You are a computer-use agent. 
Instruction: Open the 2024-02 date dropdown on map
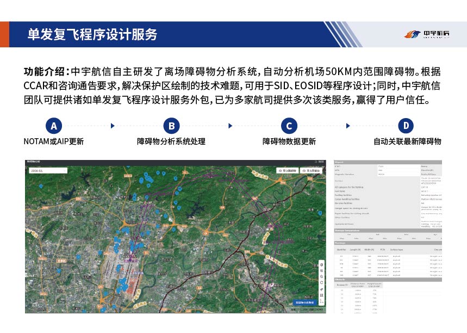[48, 171]
